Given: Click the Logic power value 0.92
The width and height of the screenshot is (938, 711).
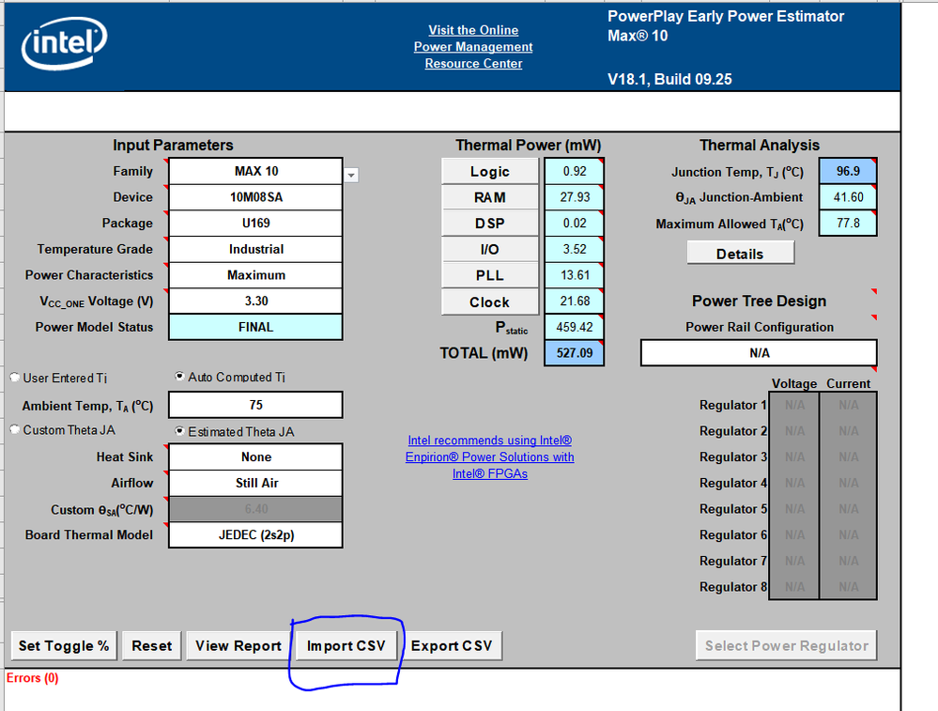Looking at the screenshot, I should point(575,171).
